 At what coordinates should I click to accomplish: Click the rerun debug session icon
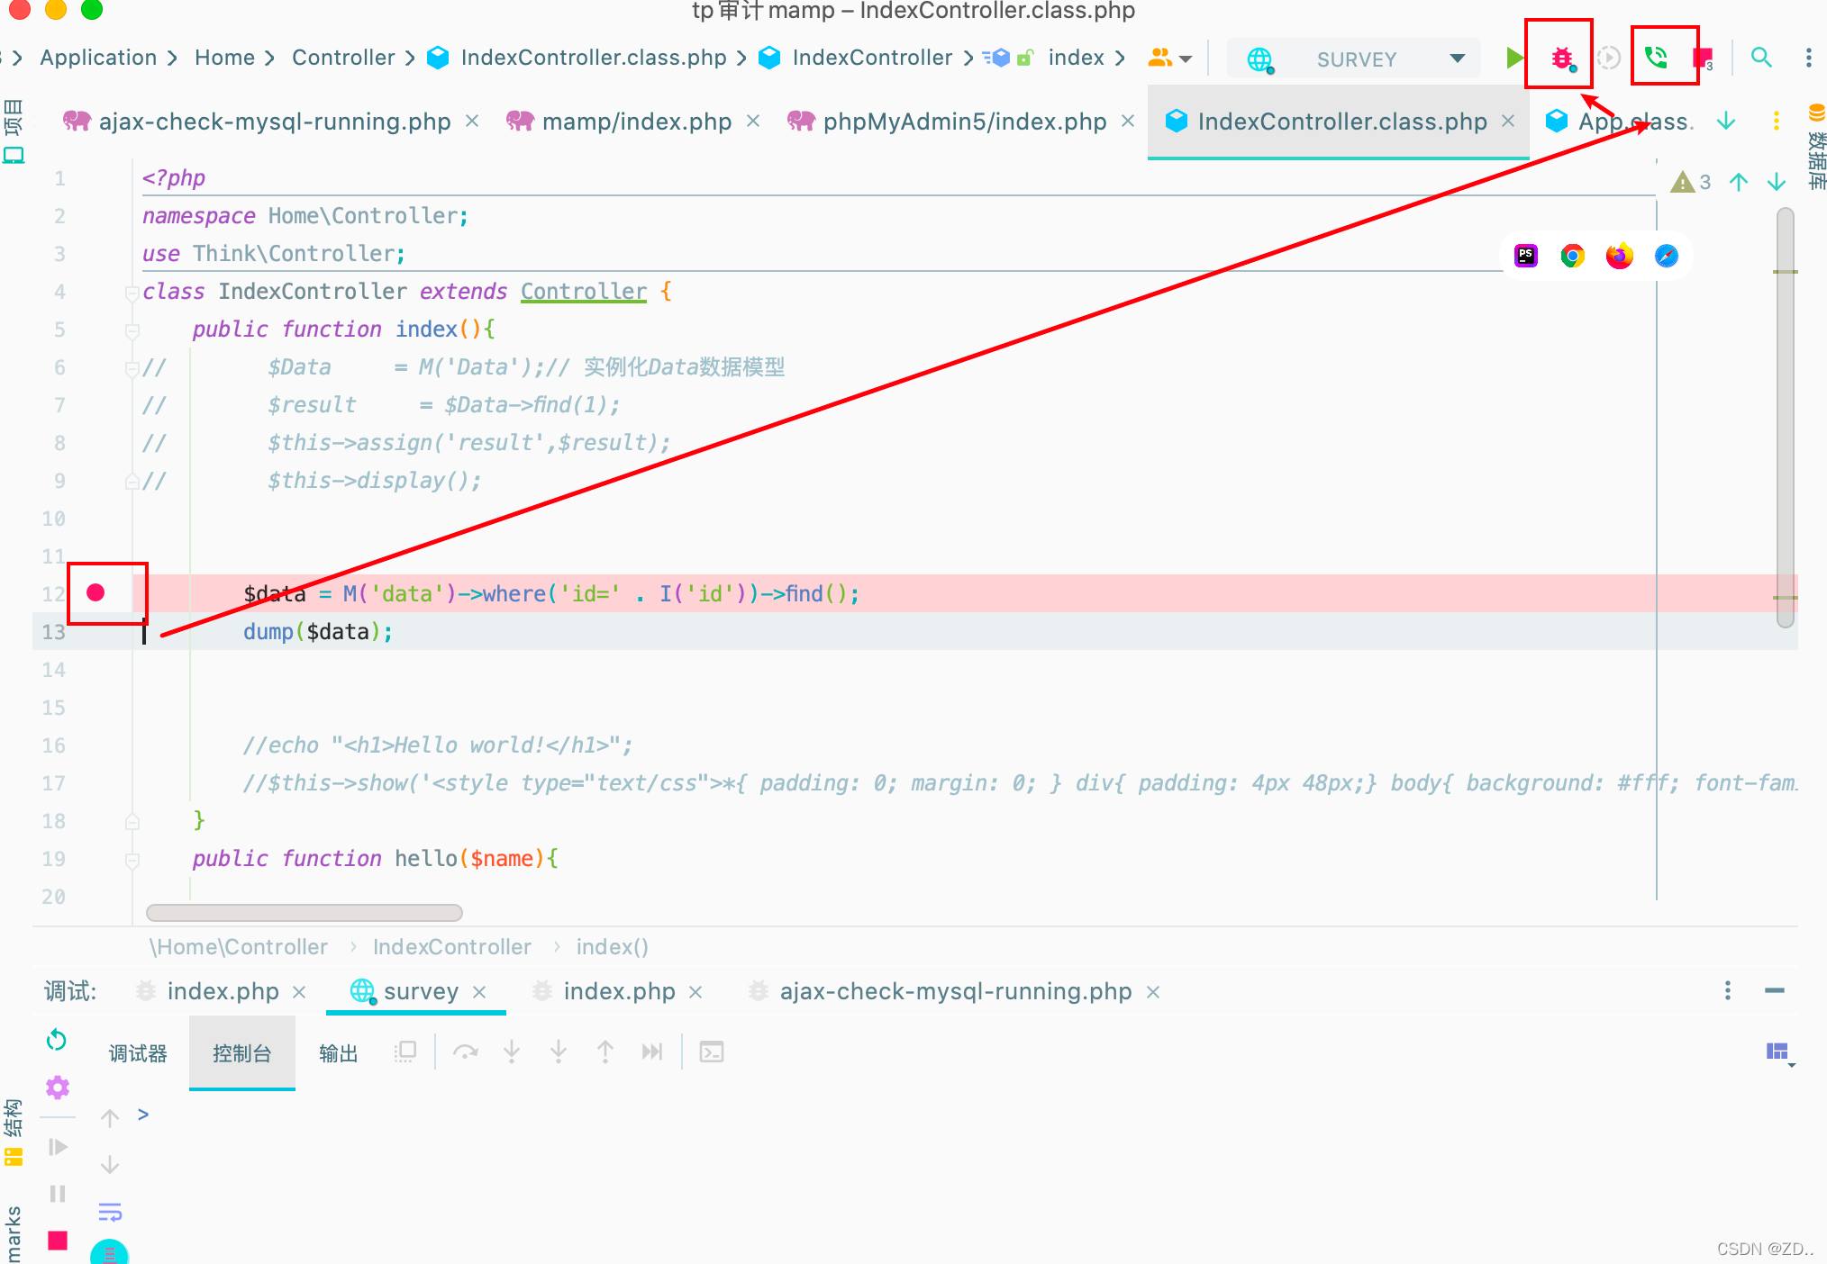[57, 1040]
